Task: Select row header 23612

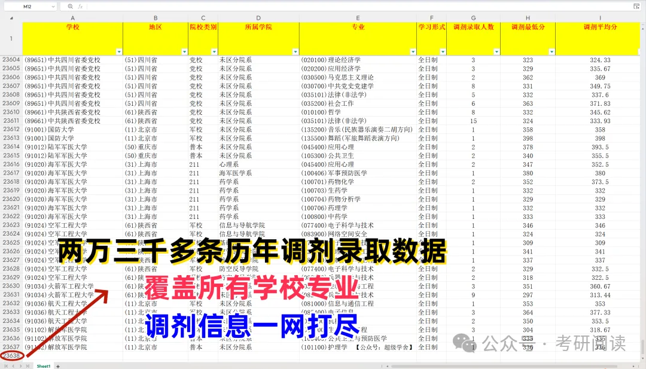Action: 11,129
